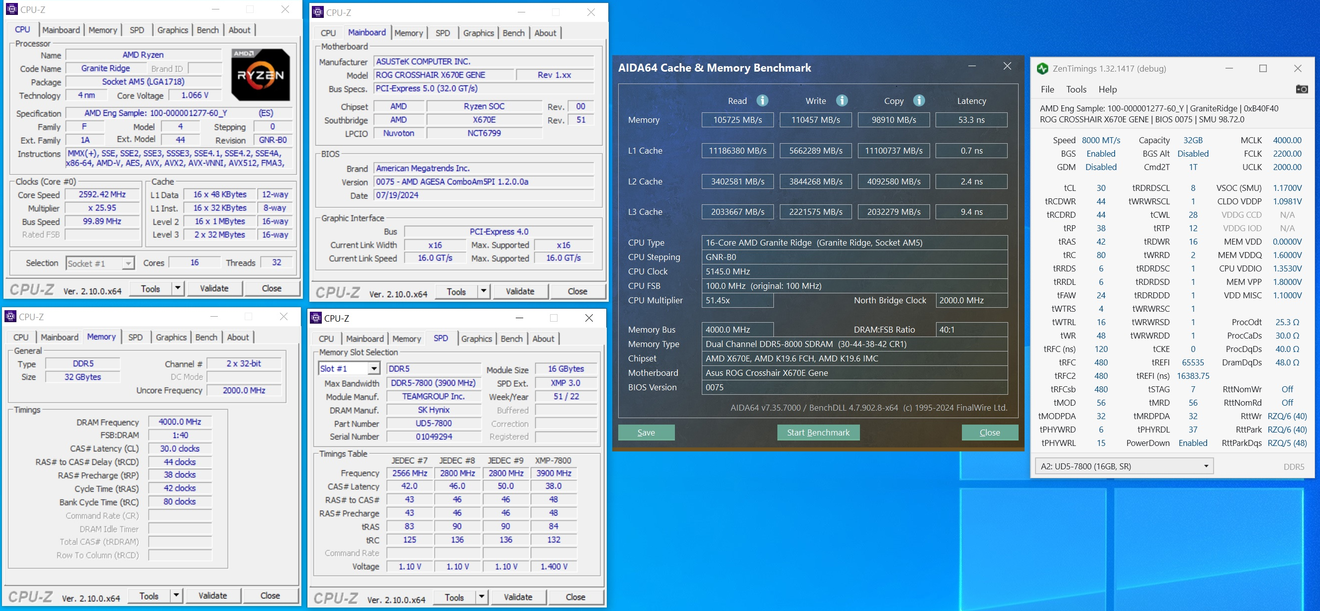
Task: Click Validate in CPU-Z Memory window
Action: click(x=213, y=595)
